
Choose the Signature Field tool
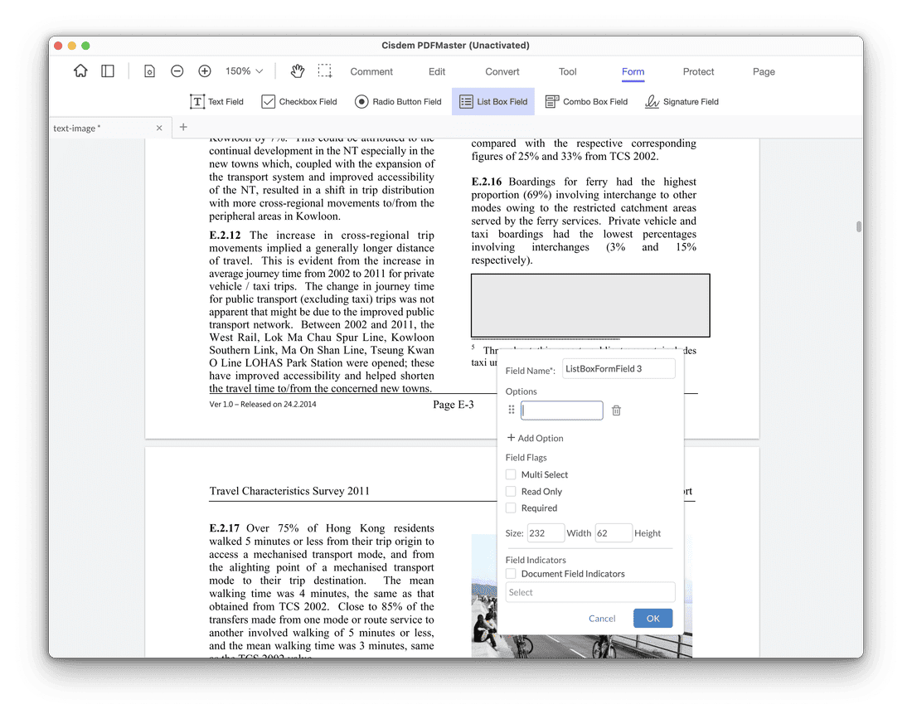pyautogui.click(x=682, y=102)
